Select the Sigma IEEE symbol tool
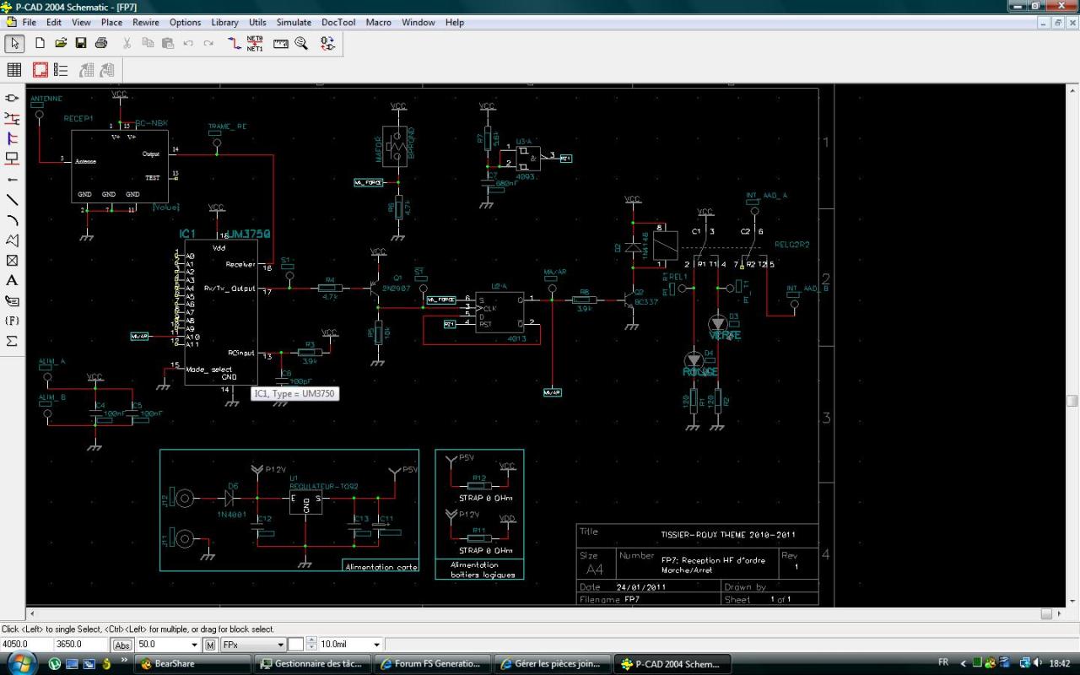 [x=12, y=342]
